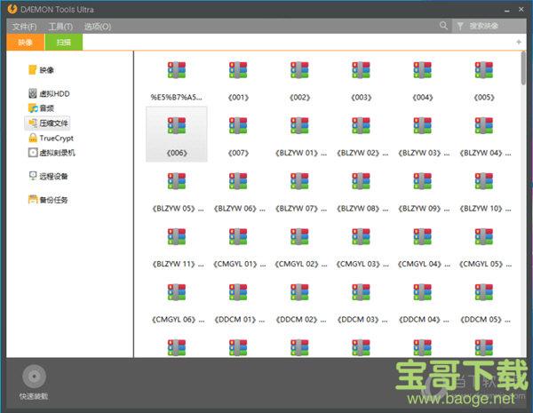The height and width of the screenshot is (413, 533).
Task: Select 映像 in the sidebar
Action: pyautogui.click(x=41, y=70)
